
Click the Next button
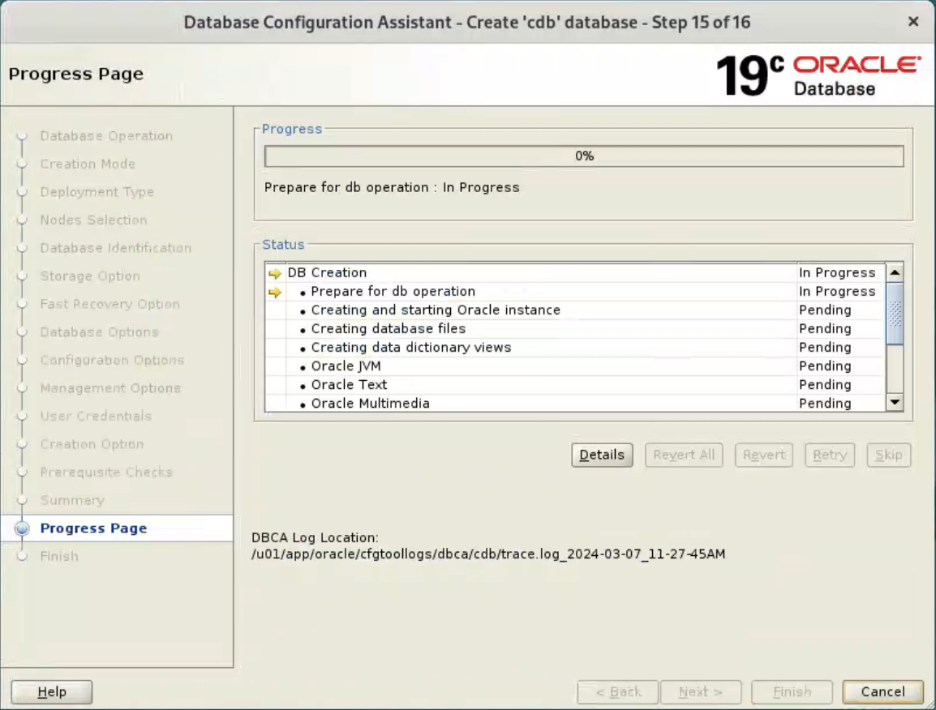[701, 692]
